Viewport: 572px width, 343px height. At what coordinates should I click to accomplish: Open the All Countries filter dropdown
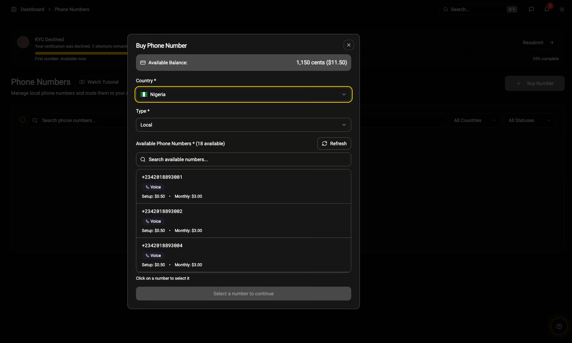pos(474,120)
